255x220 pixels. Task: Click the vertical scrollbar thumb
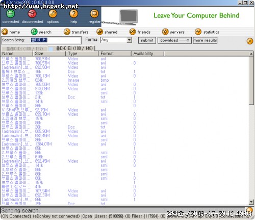(251, 81)
